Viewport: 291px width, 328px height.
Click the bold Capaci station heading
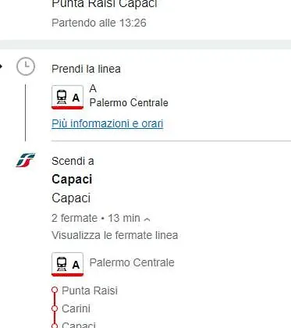point(72,180)
